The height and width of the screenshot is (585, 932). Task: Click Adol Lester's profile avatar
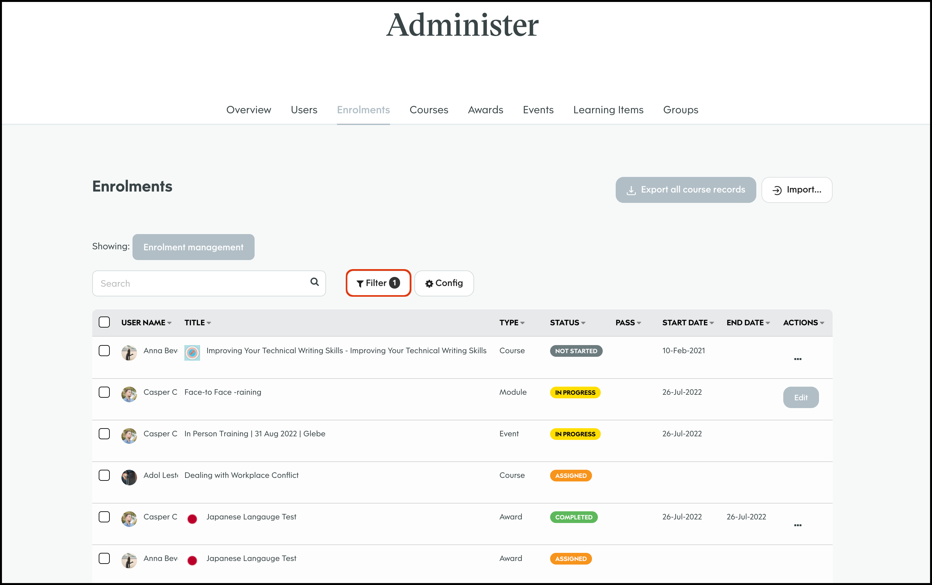(x=129, y=477)
